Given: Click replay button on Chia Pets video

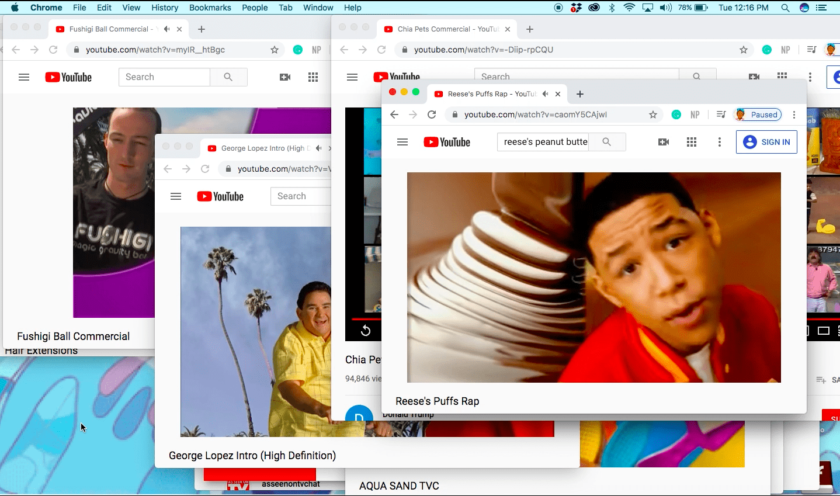Looking at the screenshot, I should point(366,331).
